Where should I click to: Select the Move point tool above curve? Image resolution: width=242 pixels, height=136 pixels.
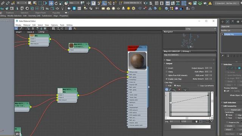click(166, 89)
